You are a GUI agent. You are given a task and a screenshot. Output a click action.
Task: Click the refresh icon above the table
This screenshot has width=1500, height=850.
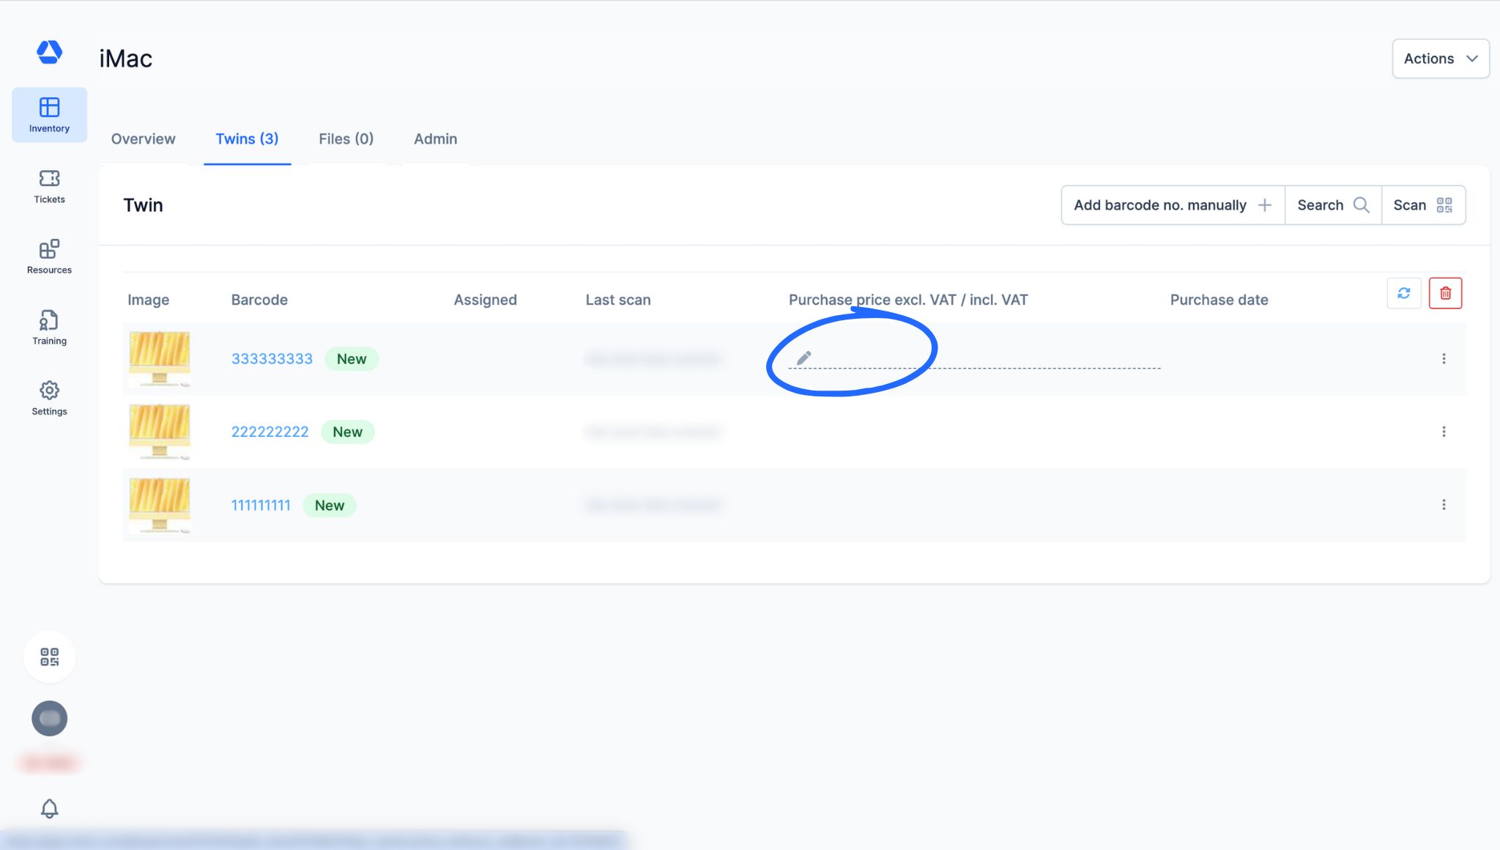[1404, 293]
